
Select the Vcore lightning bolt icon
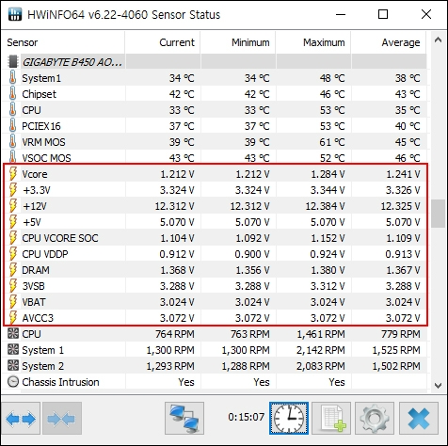(13, 174)
